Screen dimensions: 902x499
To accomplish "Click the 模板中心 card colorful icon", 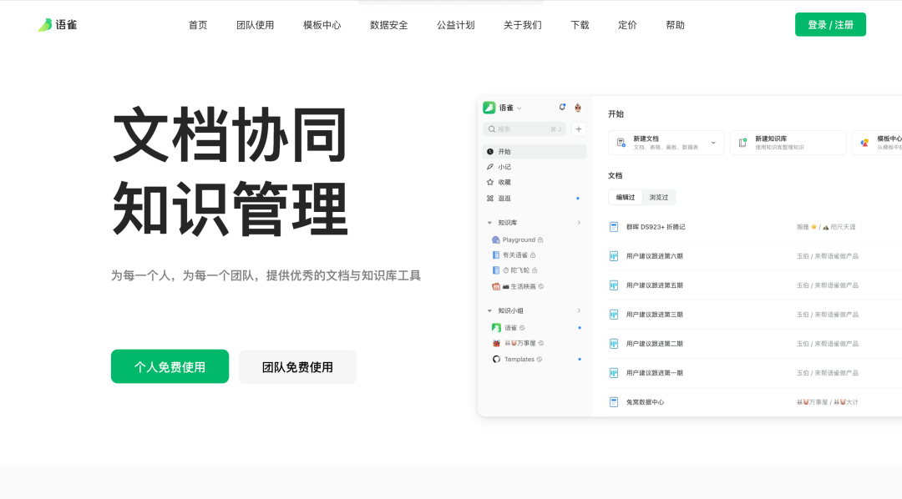I will click(x=864, y=143).
